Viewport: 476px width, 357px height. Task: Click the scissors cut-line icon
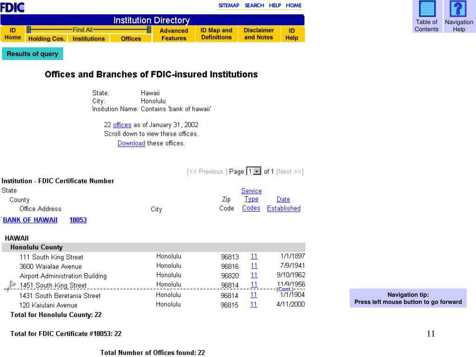pos(11,286)
